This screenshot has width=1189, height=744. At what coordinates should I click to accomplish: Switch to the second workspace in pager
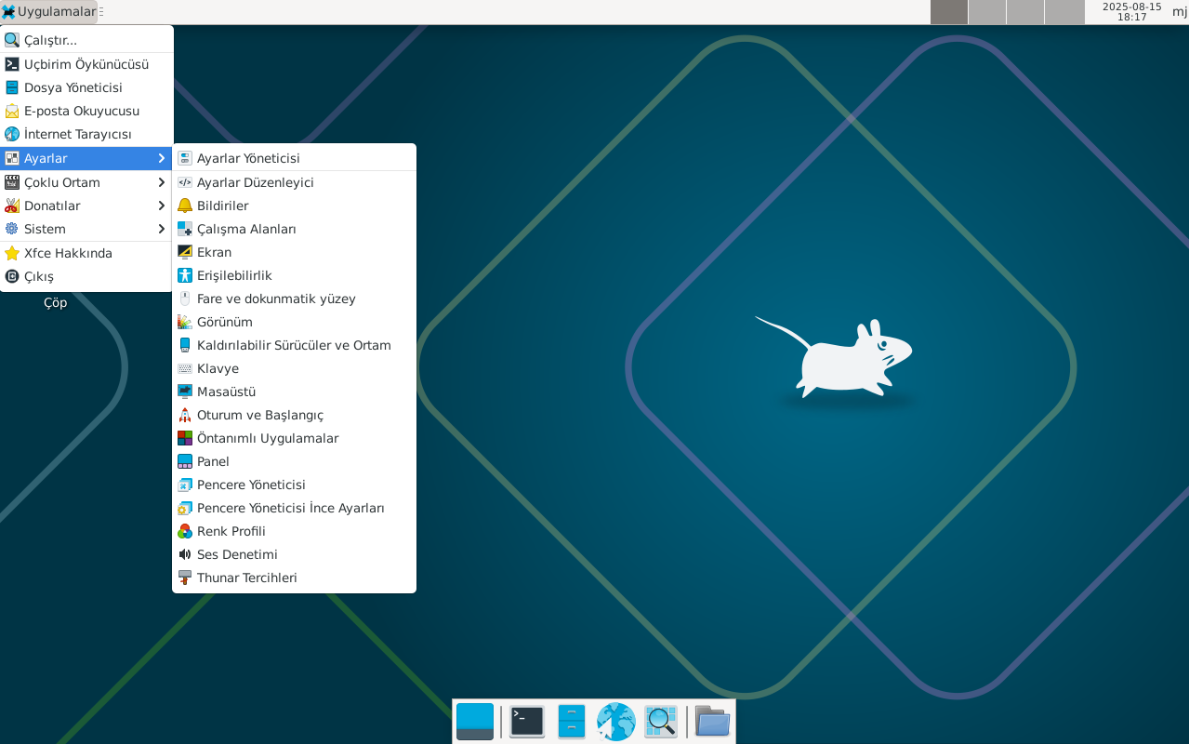pyautogui.click(x=987, y=12)
